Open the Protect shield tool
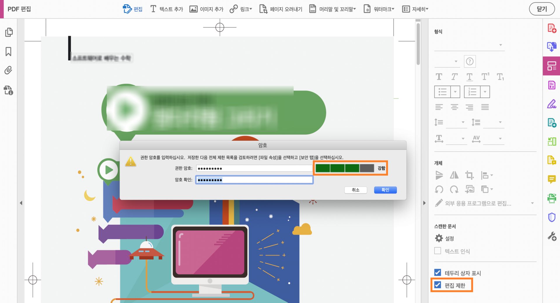Viewport: 560px width, 303px height. [x=552, y=217]
